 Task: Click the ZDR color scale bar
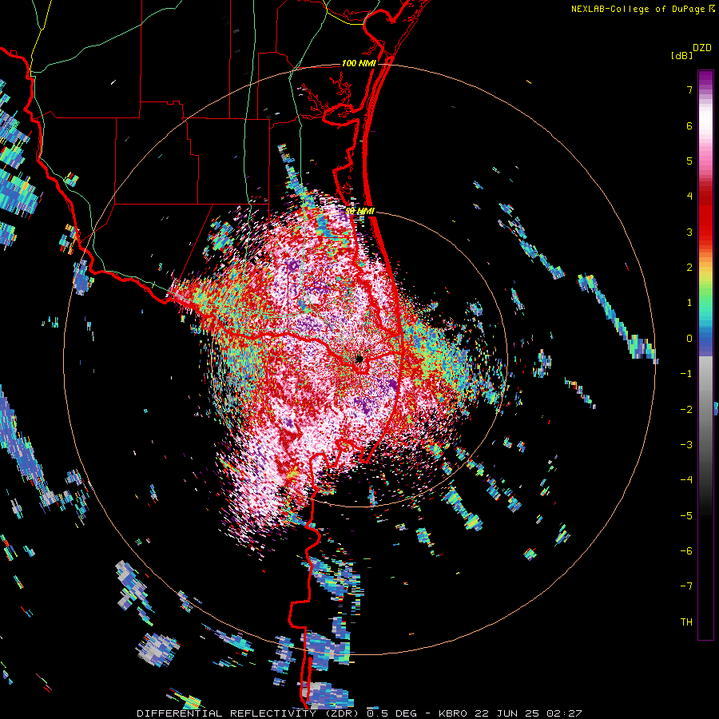tap(705, 355)
